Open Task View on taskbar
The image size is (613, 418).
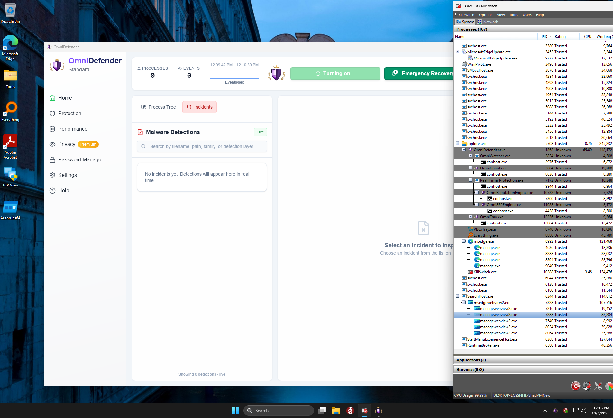tap(322, 411)
